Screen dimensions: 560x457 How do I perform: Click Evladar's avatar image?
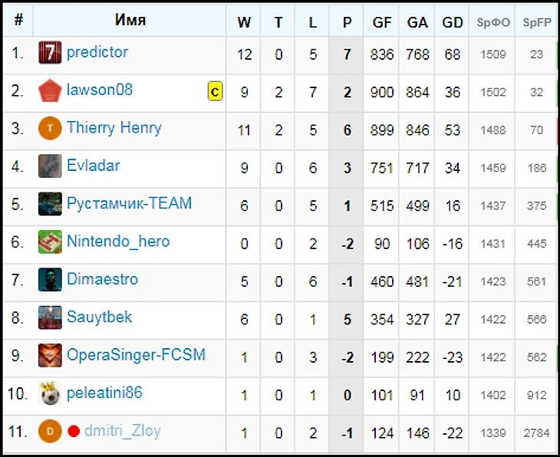point(50,166)
